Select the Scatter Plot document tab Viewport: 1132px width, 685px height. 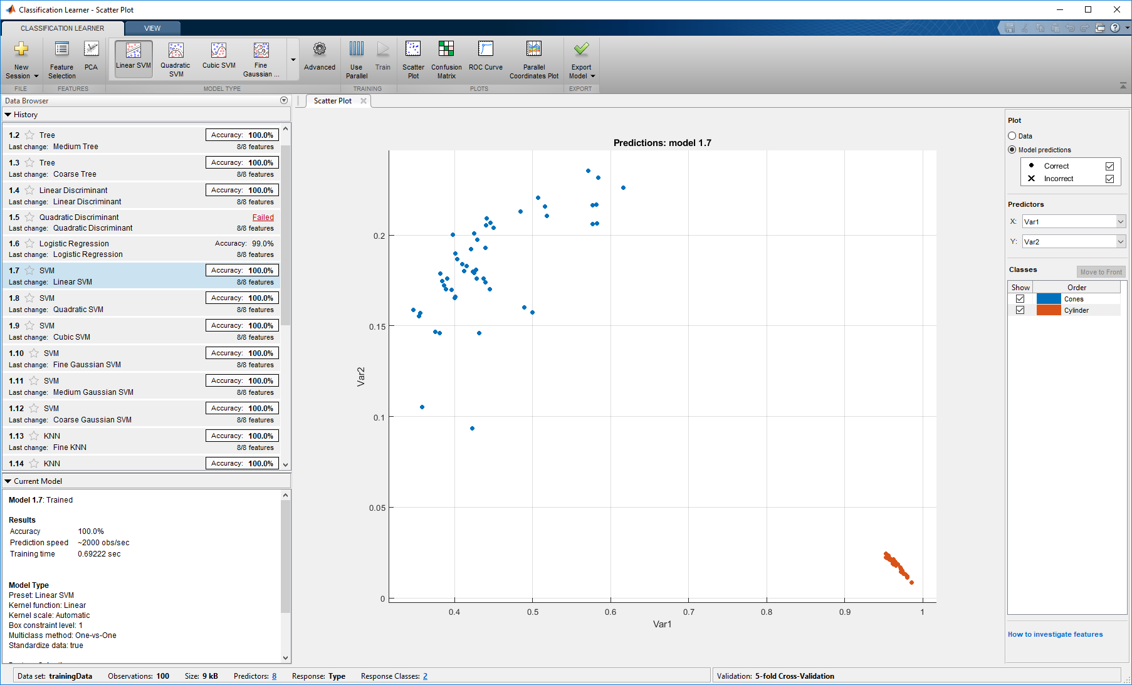click(333, 101)
